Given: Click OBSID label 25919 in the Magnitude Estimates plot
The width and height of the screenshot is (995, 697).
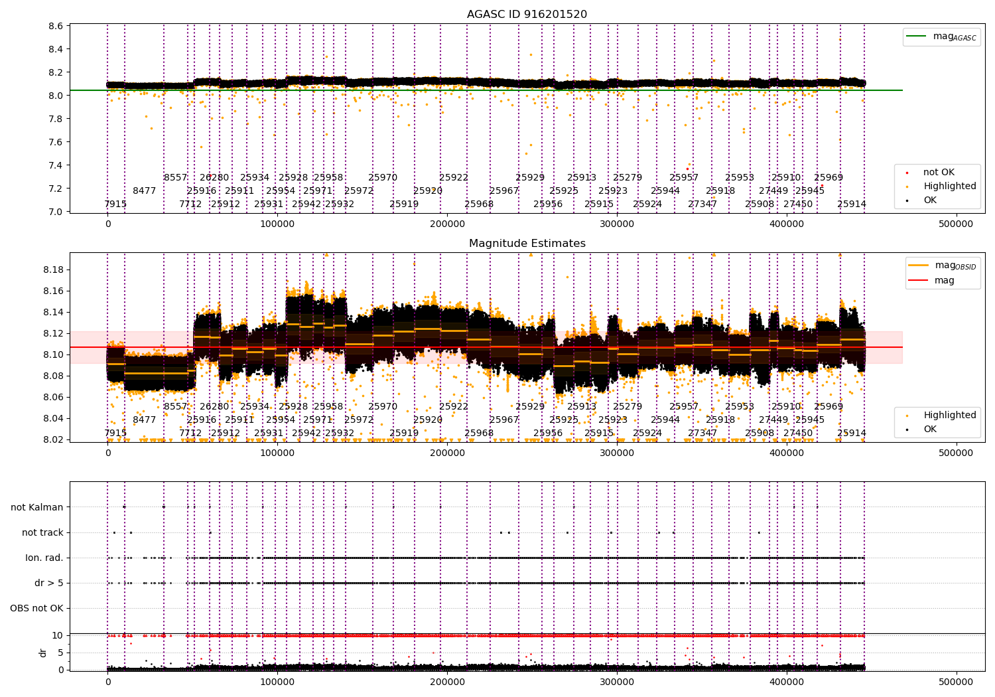Looking at the screenshot, I should (404, 433).
